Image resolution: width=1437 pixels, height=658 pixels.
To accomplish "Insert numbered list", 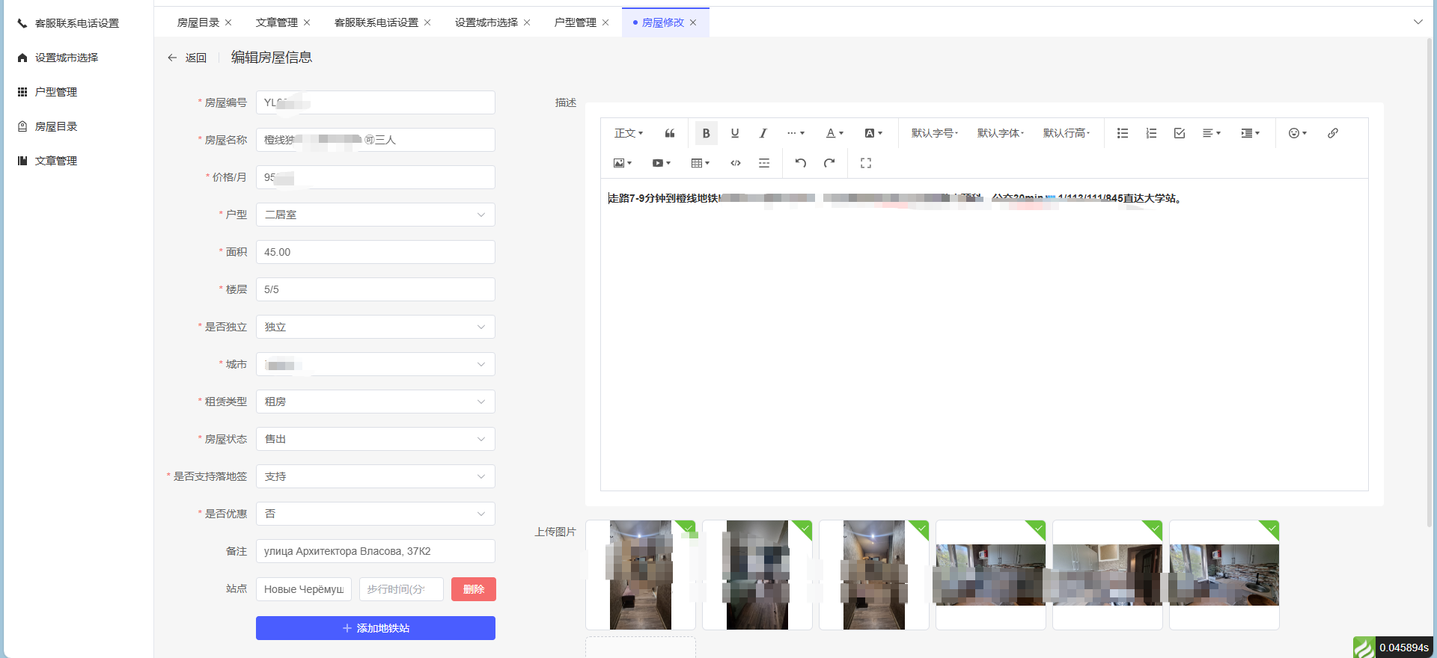I will 1151,133.
